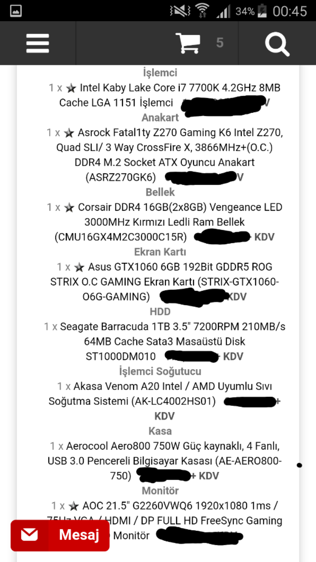Open Aerocool Aero800 case product

173,446
